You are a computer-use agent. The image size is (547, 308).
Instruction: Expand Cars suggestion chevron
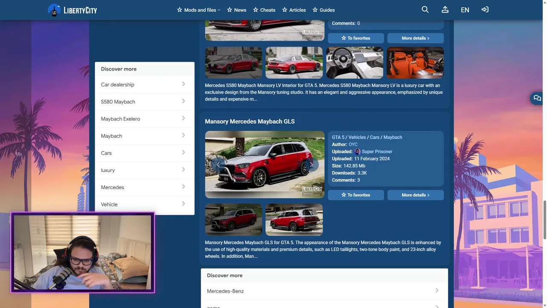tap(183, 153)
